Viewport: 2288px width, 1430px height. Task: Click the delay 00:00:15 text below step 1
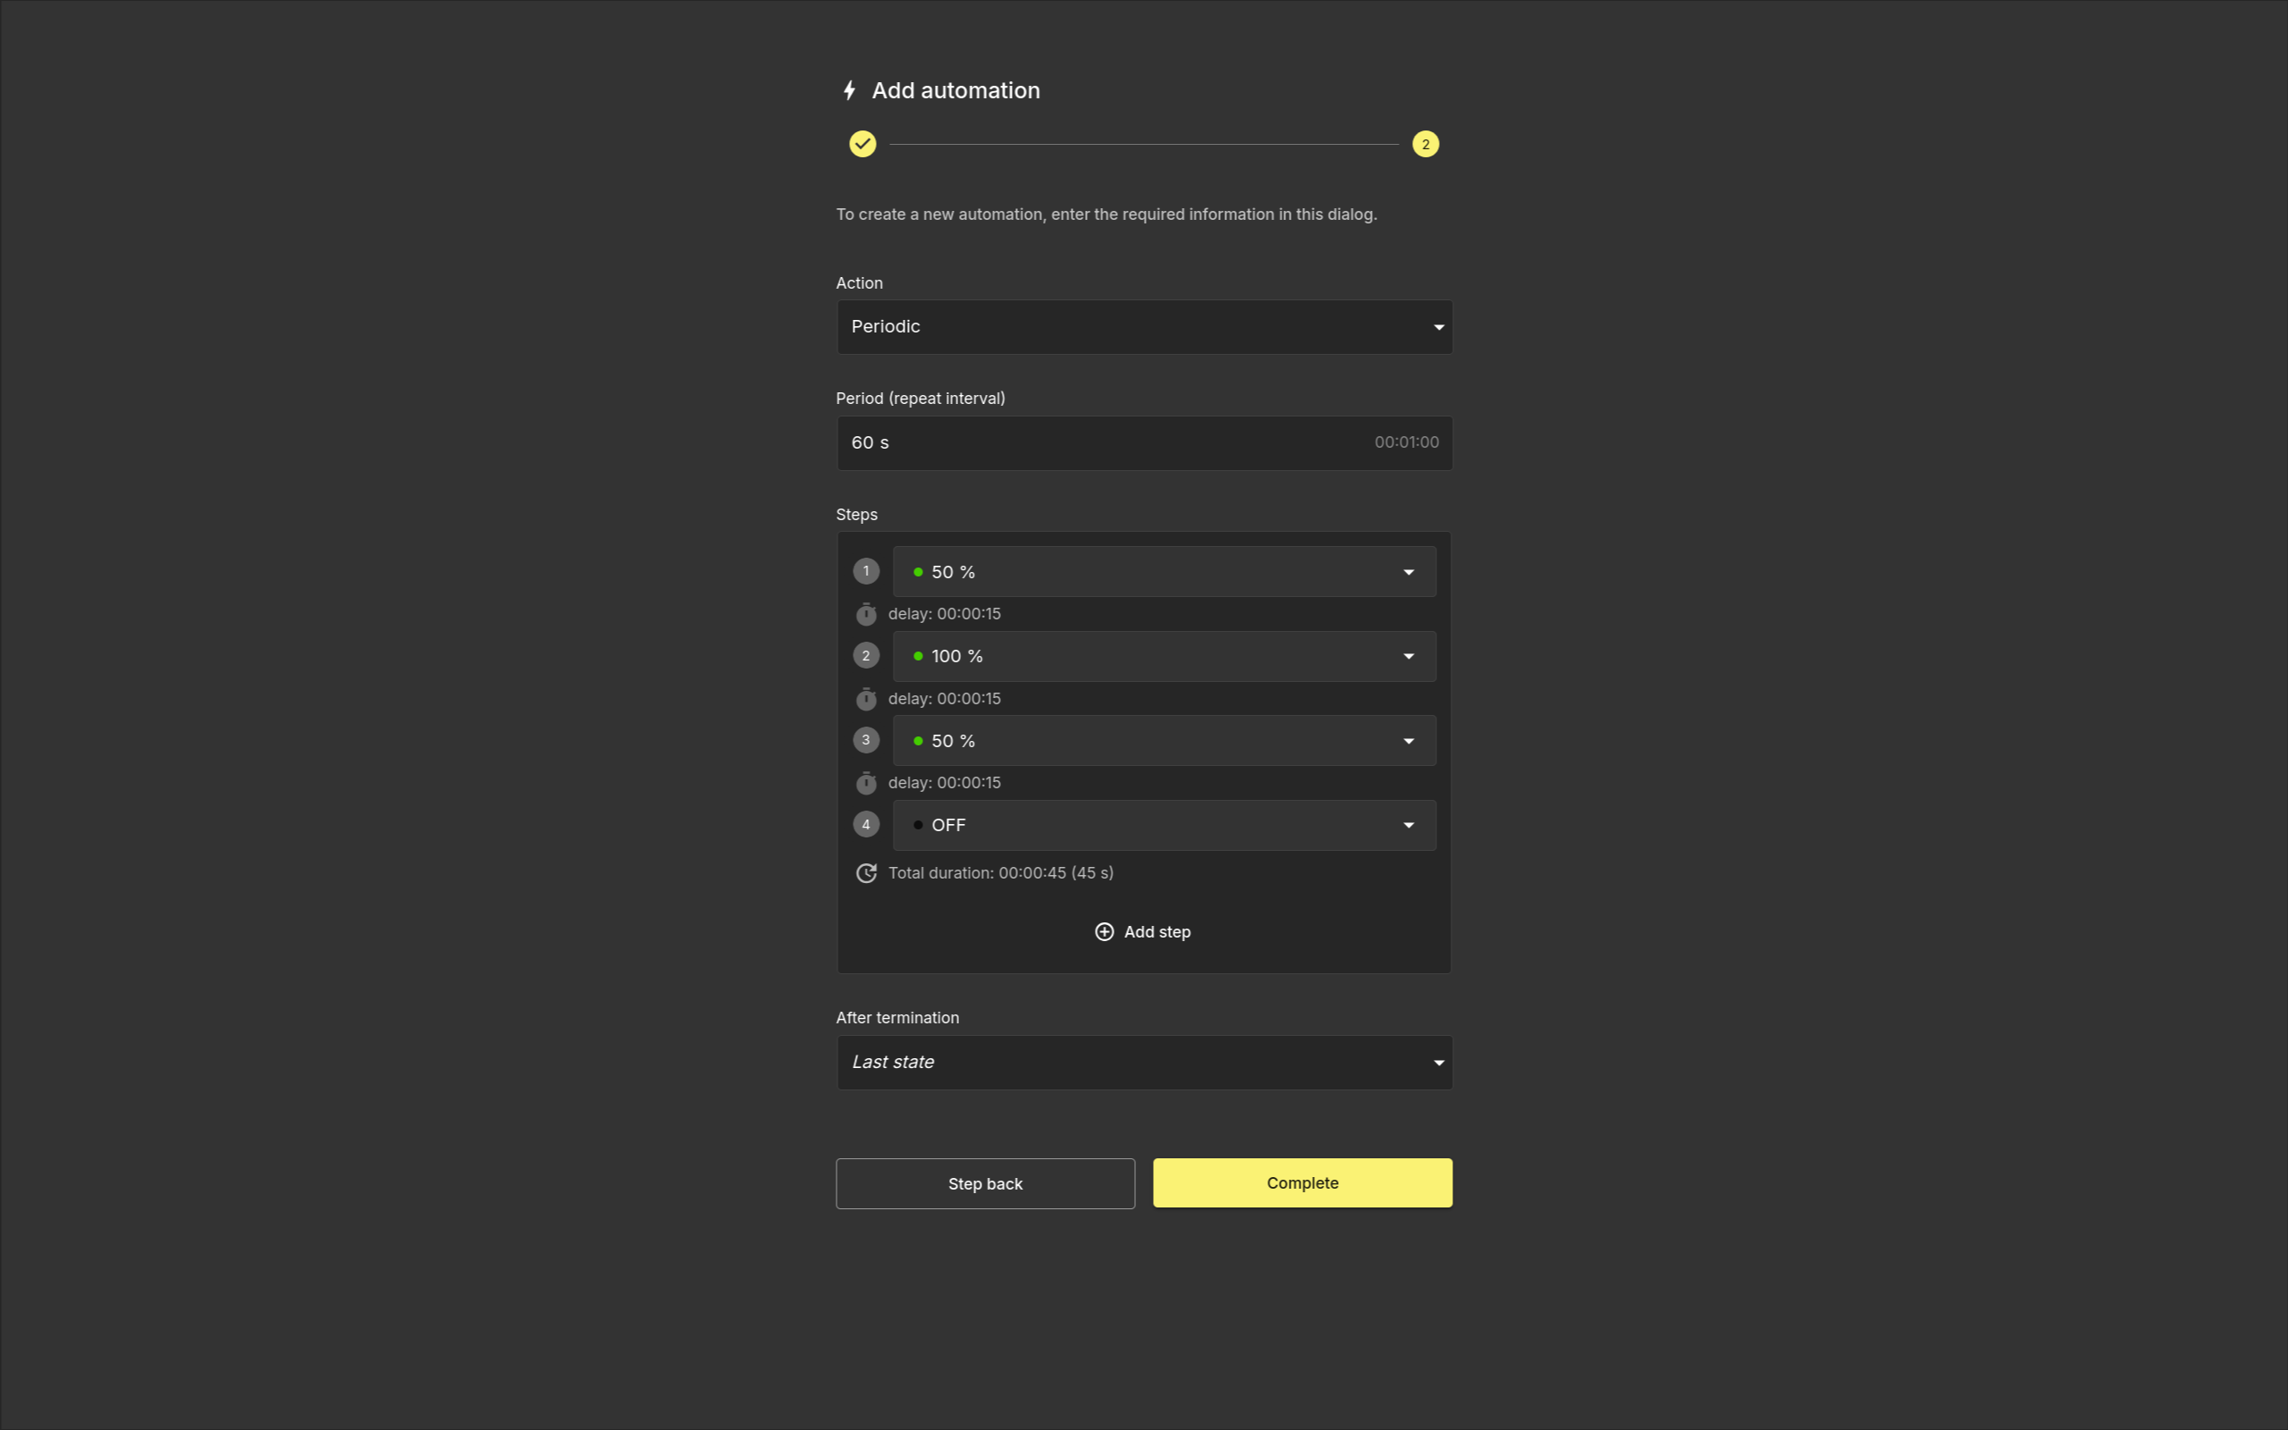(944, 614)
